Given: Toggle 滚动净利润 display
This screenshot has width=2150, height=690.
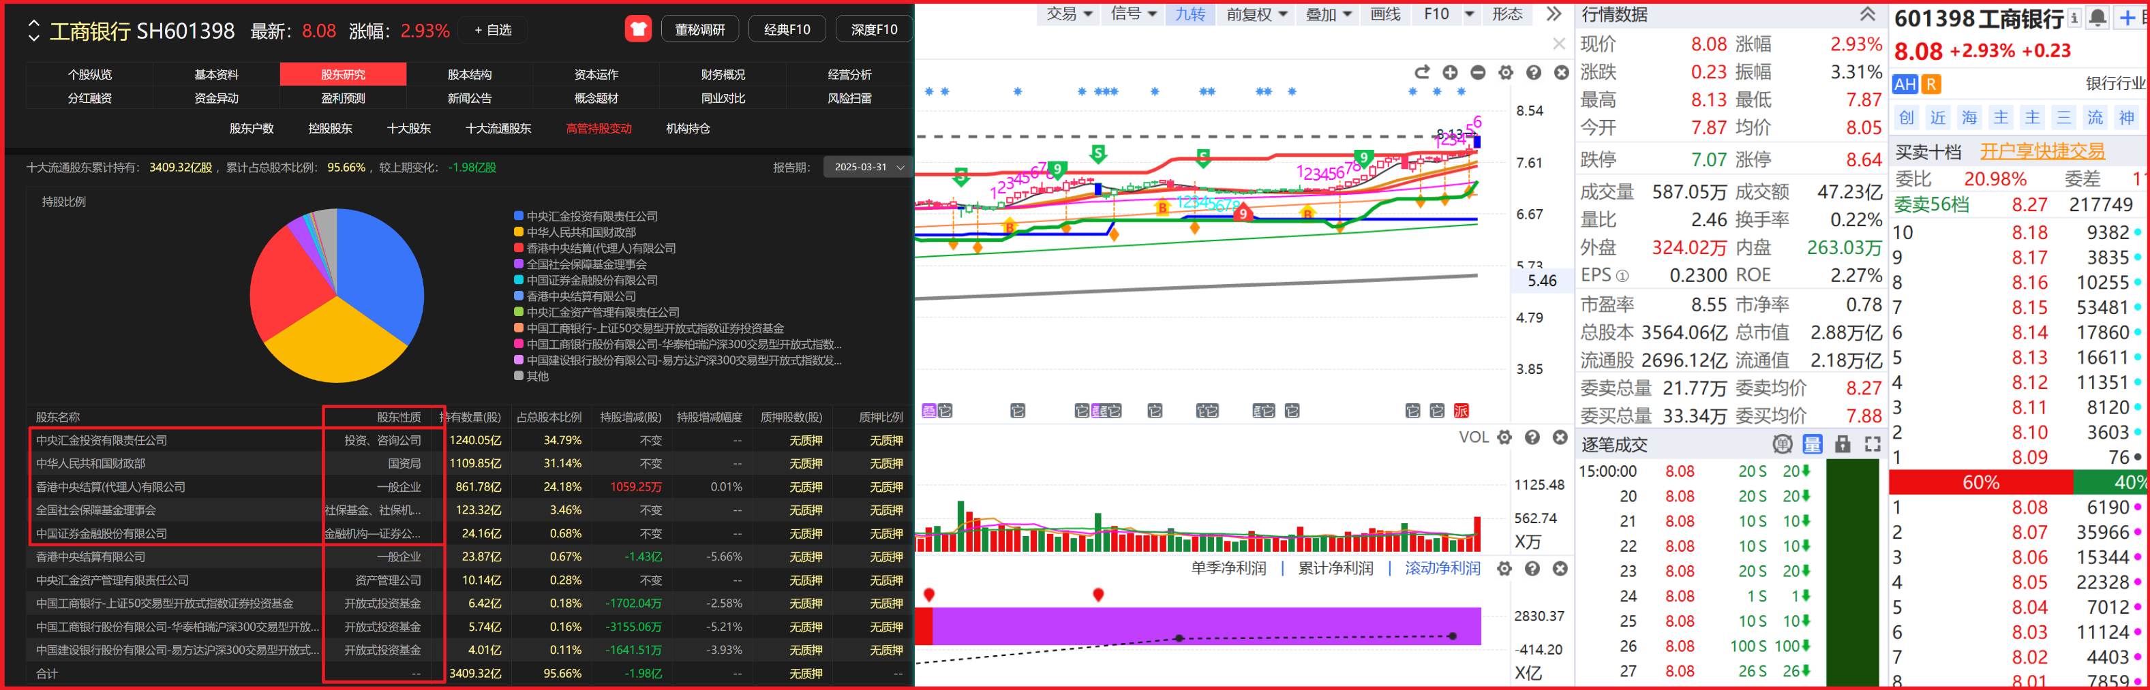Looking at the screenshot, I should (x=1442, y=568).
